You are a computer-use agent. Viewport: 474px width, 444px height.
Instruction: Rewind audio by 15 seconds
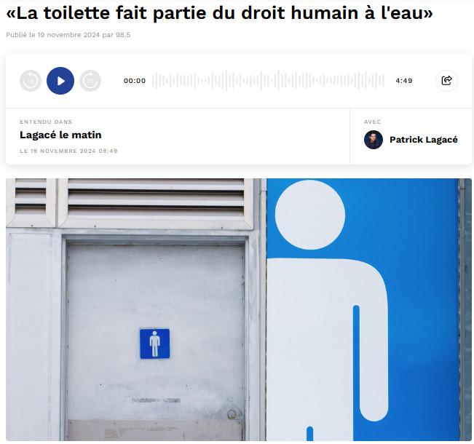tap(31, 81)
